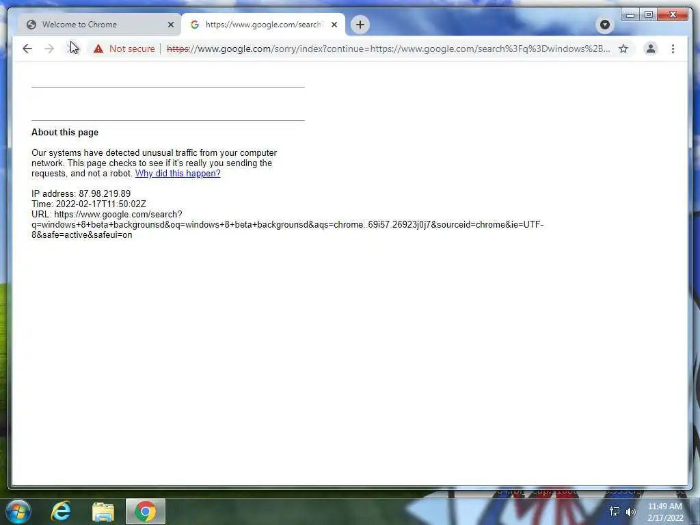This screenshot has width=700, height=525.
Task: Open the Windows Start menu
Action: [x=18, y=511]
